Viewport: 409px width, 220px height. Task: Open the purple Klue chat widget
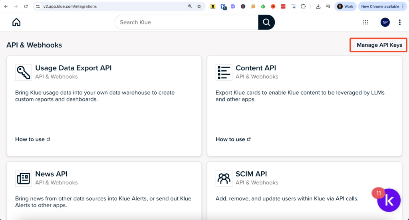pyautogui.click(x=389, y=200)
